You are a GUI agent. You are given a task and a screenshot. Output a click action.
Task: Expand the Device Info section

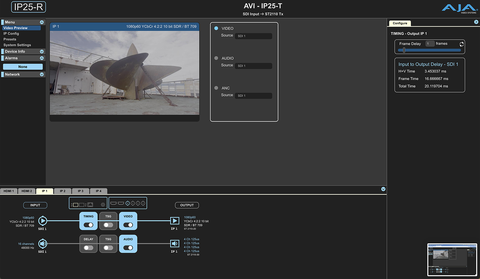tap(42, 51)
